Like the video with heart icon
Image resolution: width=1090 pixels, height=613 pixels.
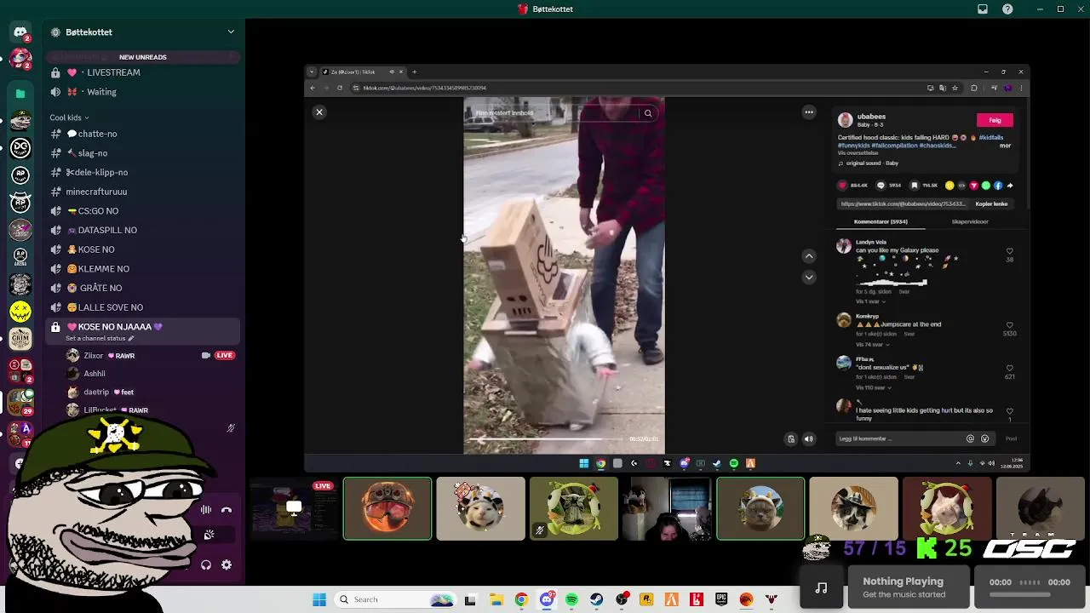tap(843, 186)
